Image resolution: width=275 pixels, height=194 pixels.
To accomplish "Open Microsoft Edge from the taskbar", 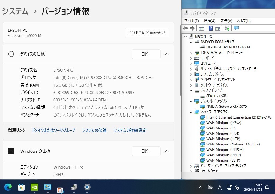I will [x=8, y=187].
